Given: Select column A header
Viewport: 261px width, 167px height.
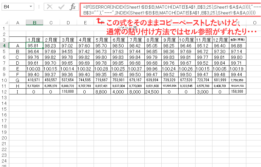Looking at the screenshot, I should click(18, 23).
